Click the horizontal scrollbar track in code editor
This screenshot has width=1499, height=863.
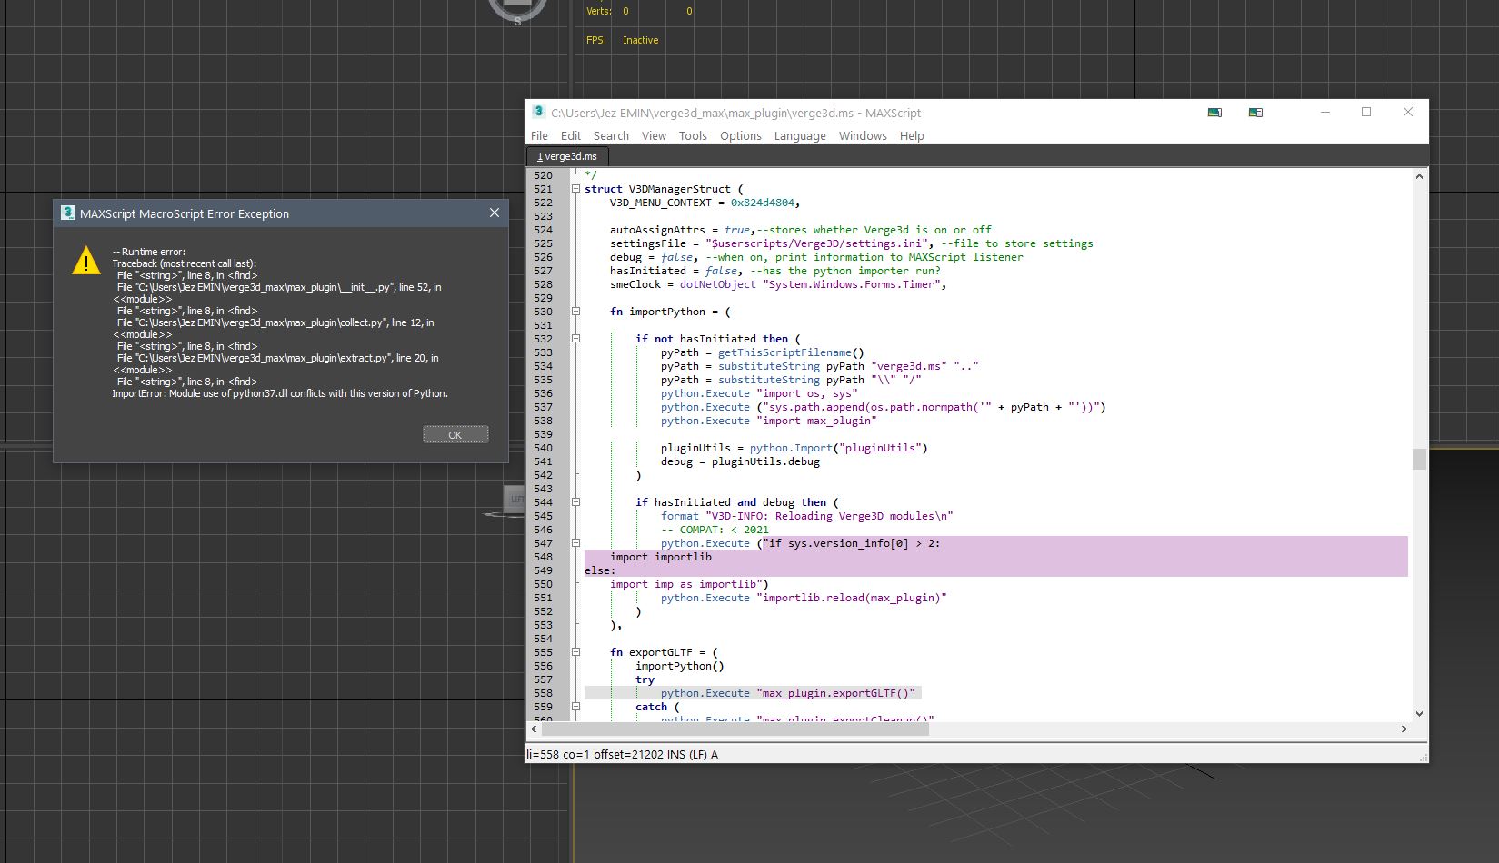(x=969, y=729)
